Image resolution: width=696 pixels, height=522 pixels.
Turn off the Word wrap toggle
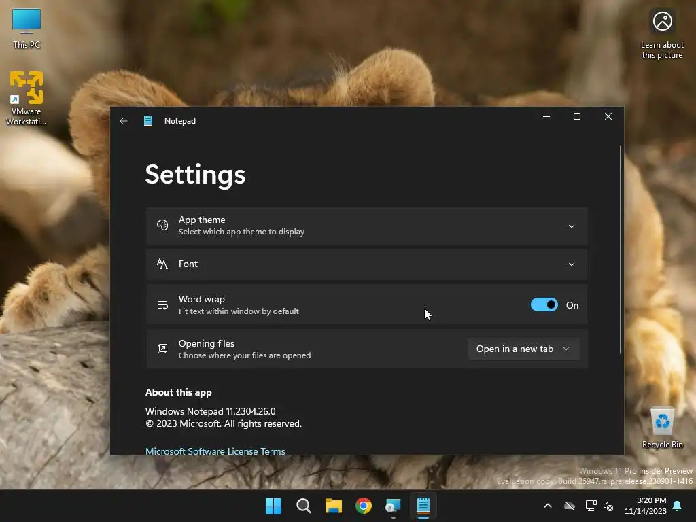544,305
